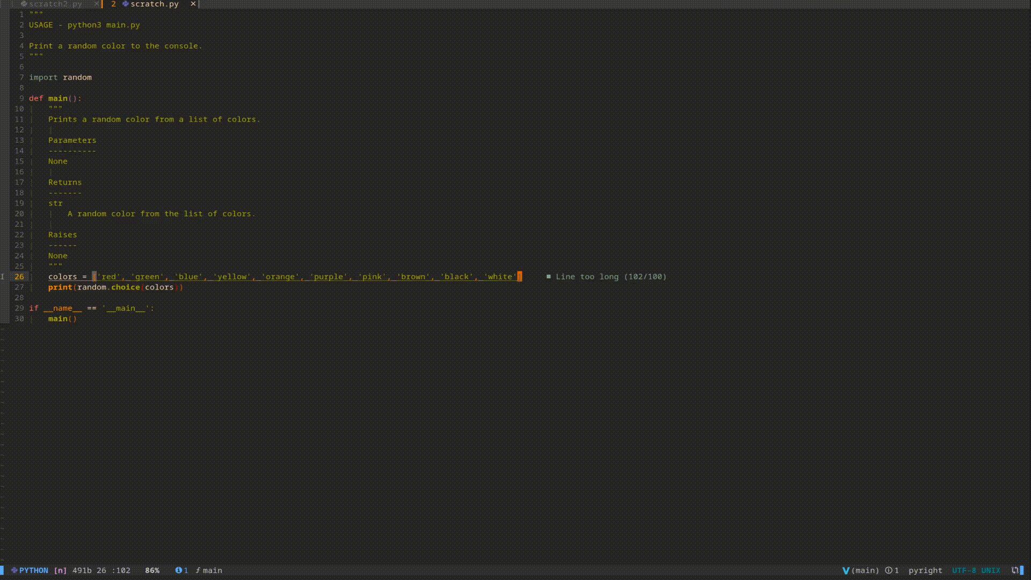Click the green diagnostic marker before 'Line too long'
The height and width of the screenshot is (580, 1031).
pos(548,277)
